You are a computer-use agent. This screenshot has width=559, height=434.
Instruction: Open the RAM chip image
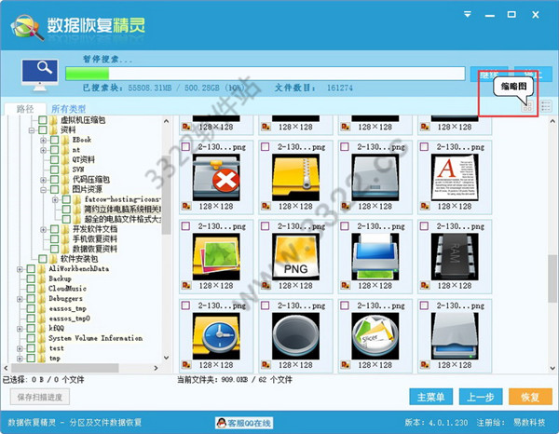coord(455,256)
